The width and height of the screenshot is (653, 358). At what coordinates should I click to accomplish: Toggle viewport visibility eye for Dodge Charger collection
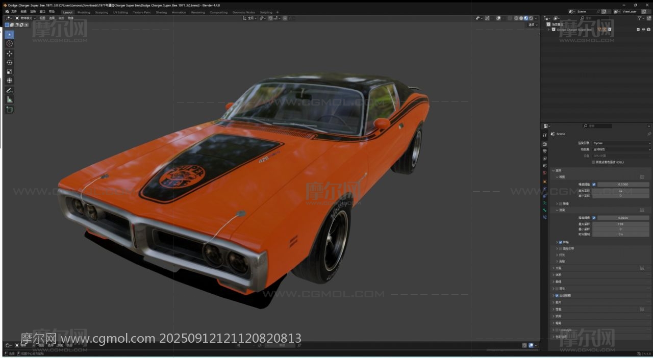tap(644, 30)
